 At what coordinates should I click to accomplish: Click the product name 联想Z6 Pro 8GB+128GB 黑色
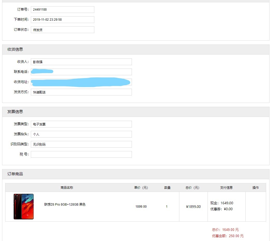pos(65,204)
